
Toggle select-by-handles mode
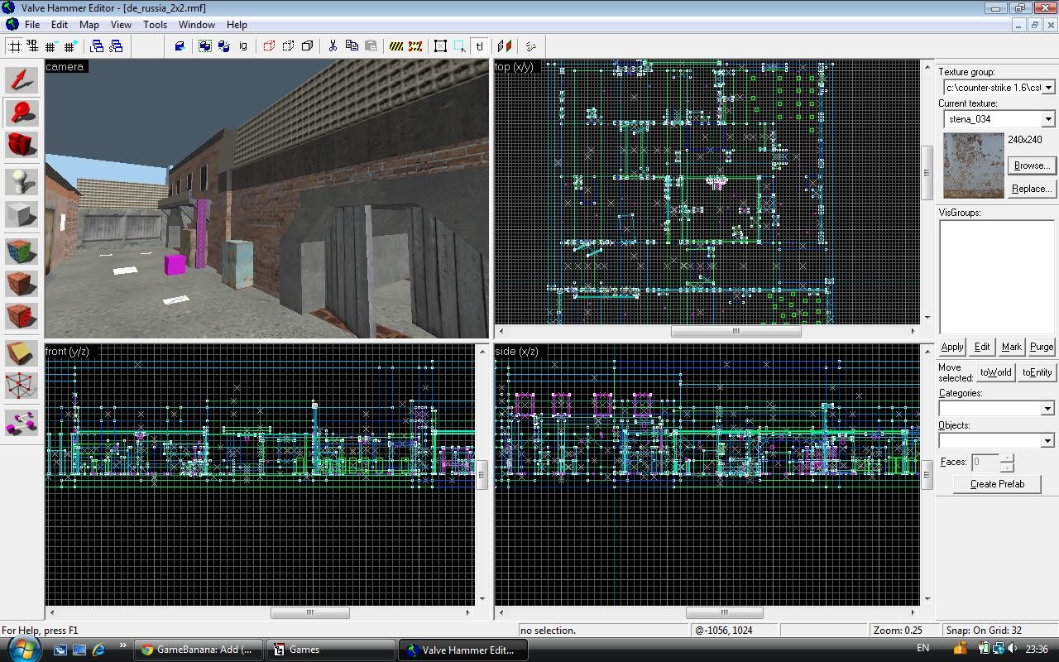coord(441,46)
